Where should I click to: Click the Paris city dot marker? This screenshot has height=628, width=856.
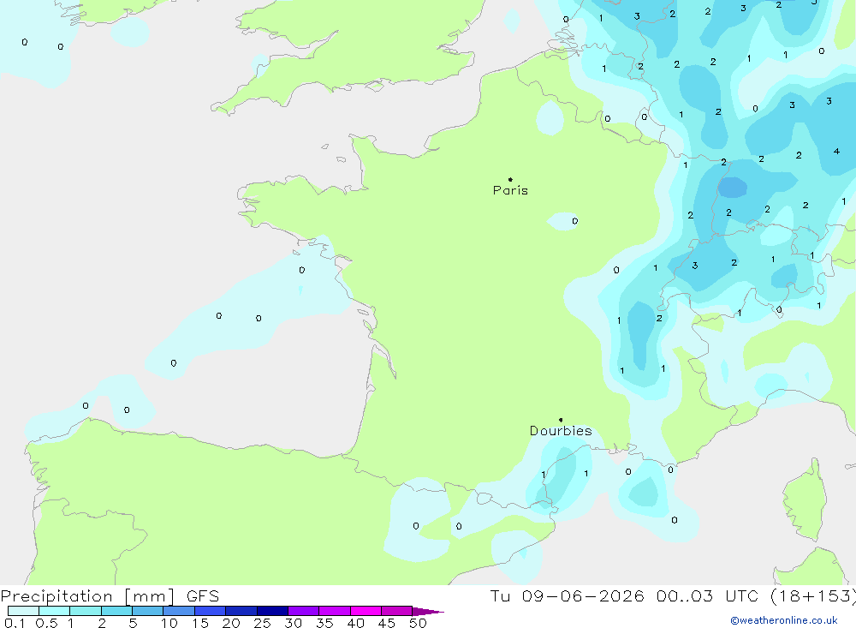point(510,179)
